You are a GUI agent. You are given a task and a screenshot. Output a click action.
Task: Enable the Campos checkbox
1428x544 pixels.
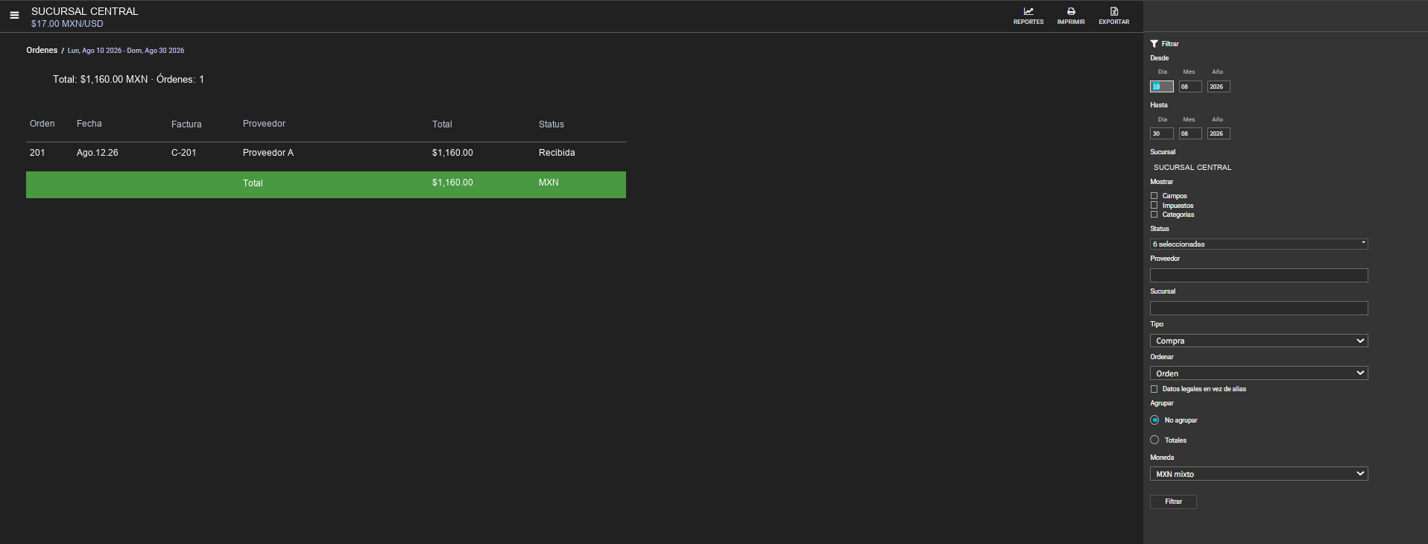1154,196
